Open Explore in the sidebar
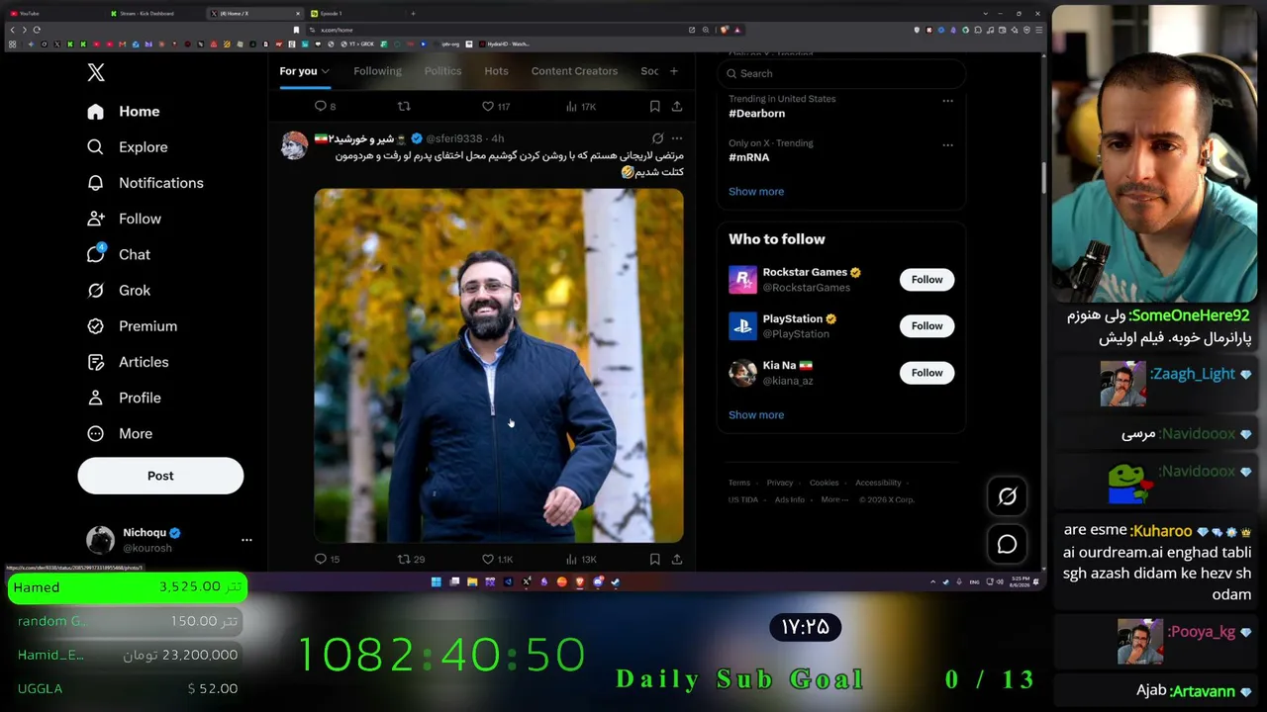 128,147
